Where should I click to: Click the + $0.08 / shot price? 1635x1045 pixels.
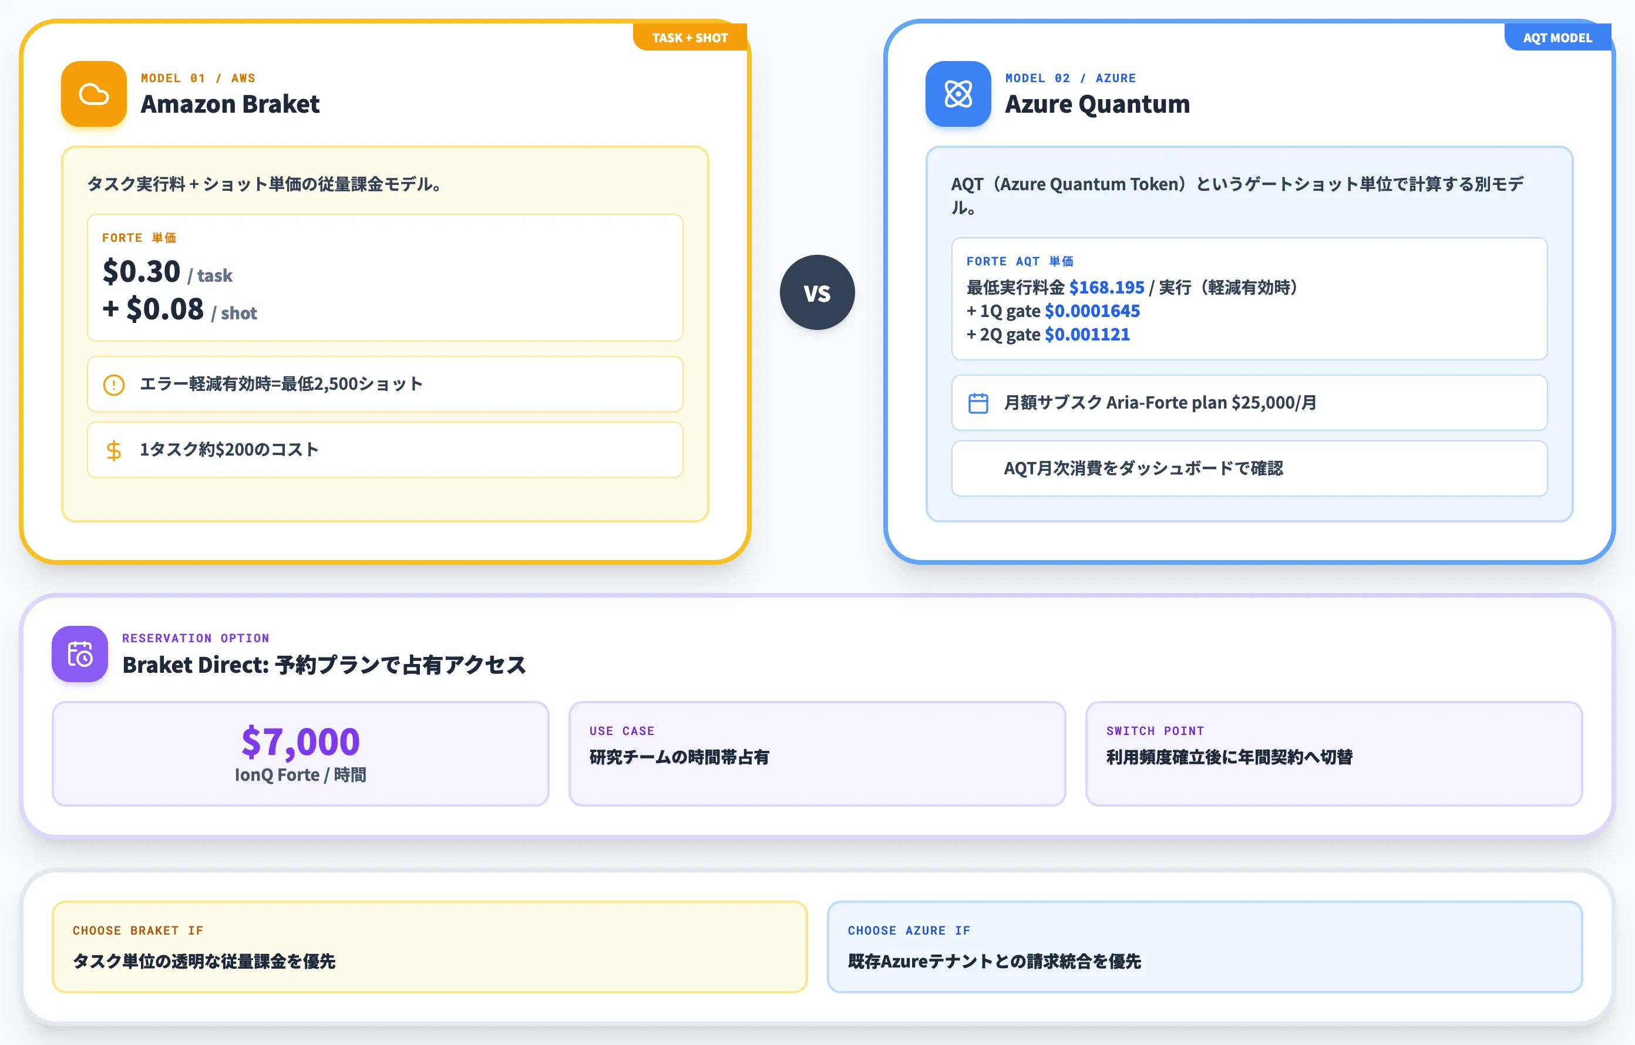pyautogui.click(x=180, y=309)
